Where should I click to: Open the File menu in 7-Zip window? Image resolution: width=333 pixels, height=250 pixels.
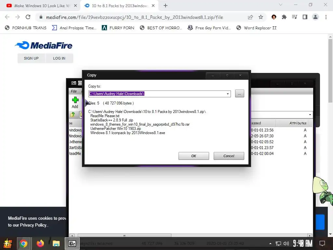[x=74, y=91]
